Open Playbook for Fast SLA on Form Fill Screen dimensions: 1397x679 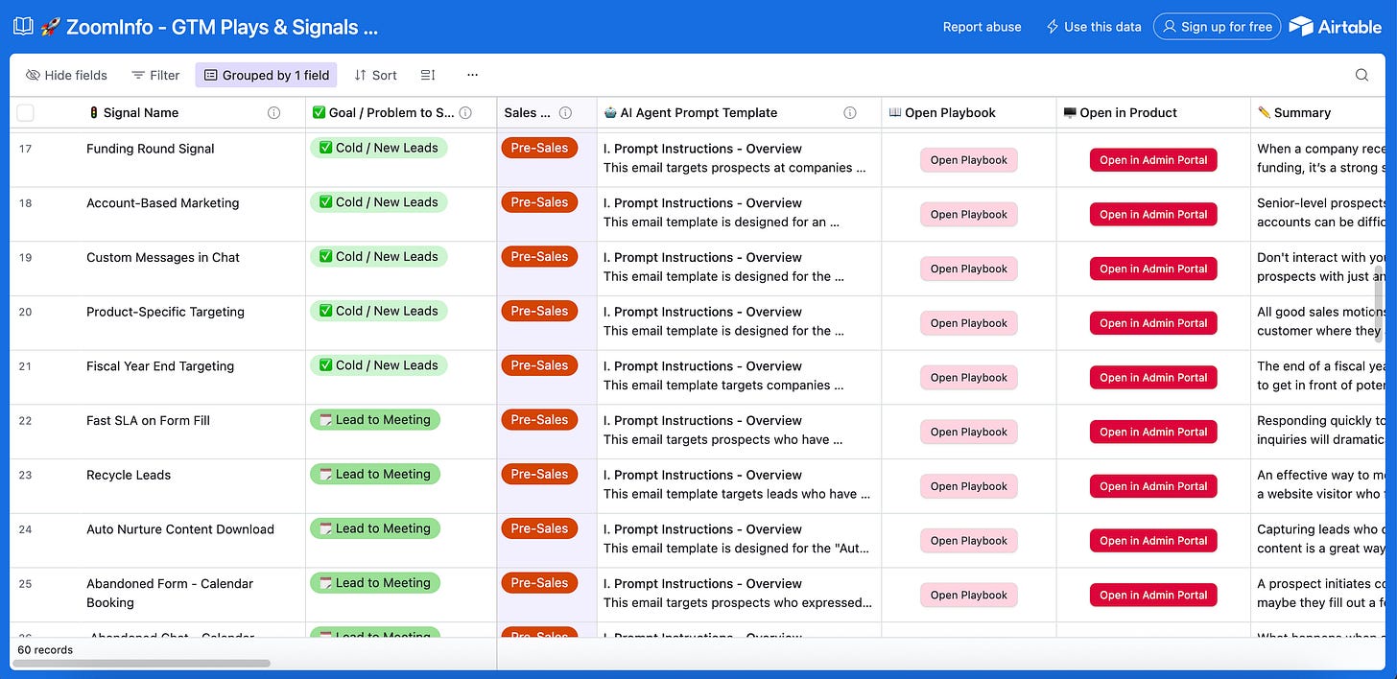[x=969, y=433]
